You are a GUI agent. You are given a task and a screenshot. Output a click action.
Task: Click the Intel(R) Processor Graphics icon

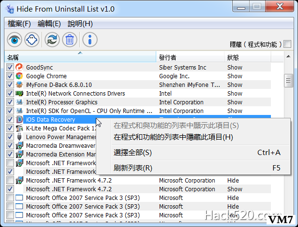[x=19, y=102]
